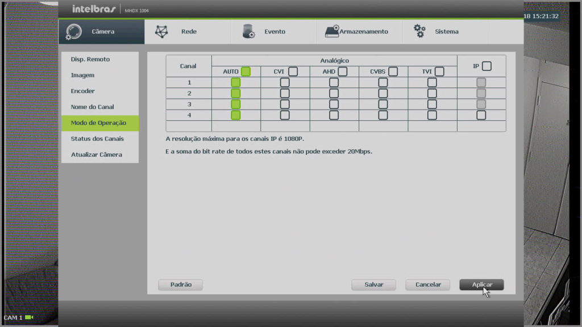
Task: Click the intelbras logo
Action: pos(94,9)
